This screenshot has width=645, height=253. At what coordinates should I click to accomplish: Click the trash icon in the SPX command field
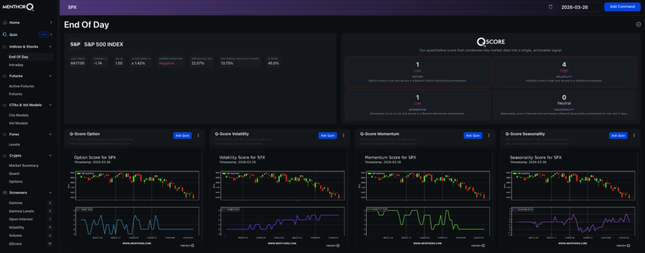[x=551, y=7]
